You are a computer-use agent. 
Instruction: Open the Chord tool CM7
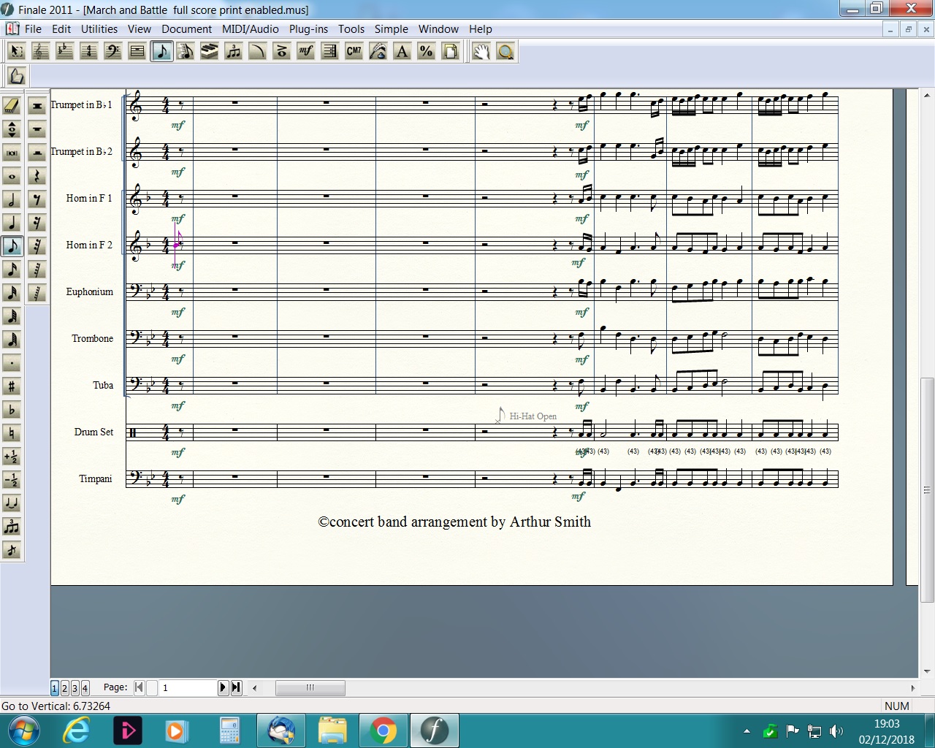coord(354,51)
